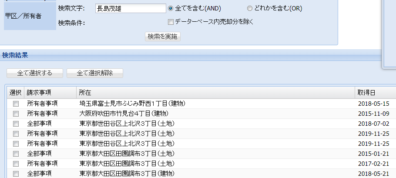Click the date 2015-01-21
The image size is (396, 178).
tap(373, 154)
